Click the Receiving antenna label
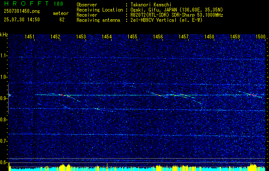The width and height of the screenshot is (269, 171). point(98,20)
